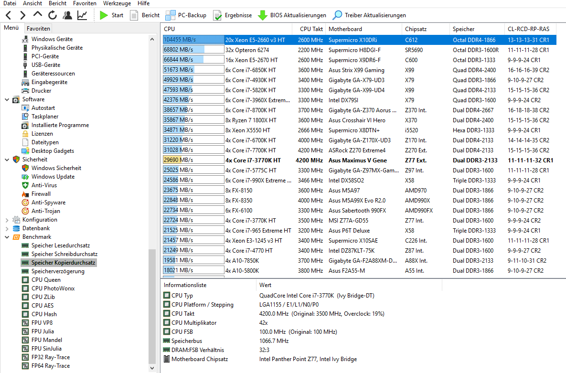Viewport: 566px width, 373px height.
Task: Select the 8x Ryzen 7 1800X HT row
Action: pos(360,120)
